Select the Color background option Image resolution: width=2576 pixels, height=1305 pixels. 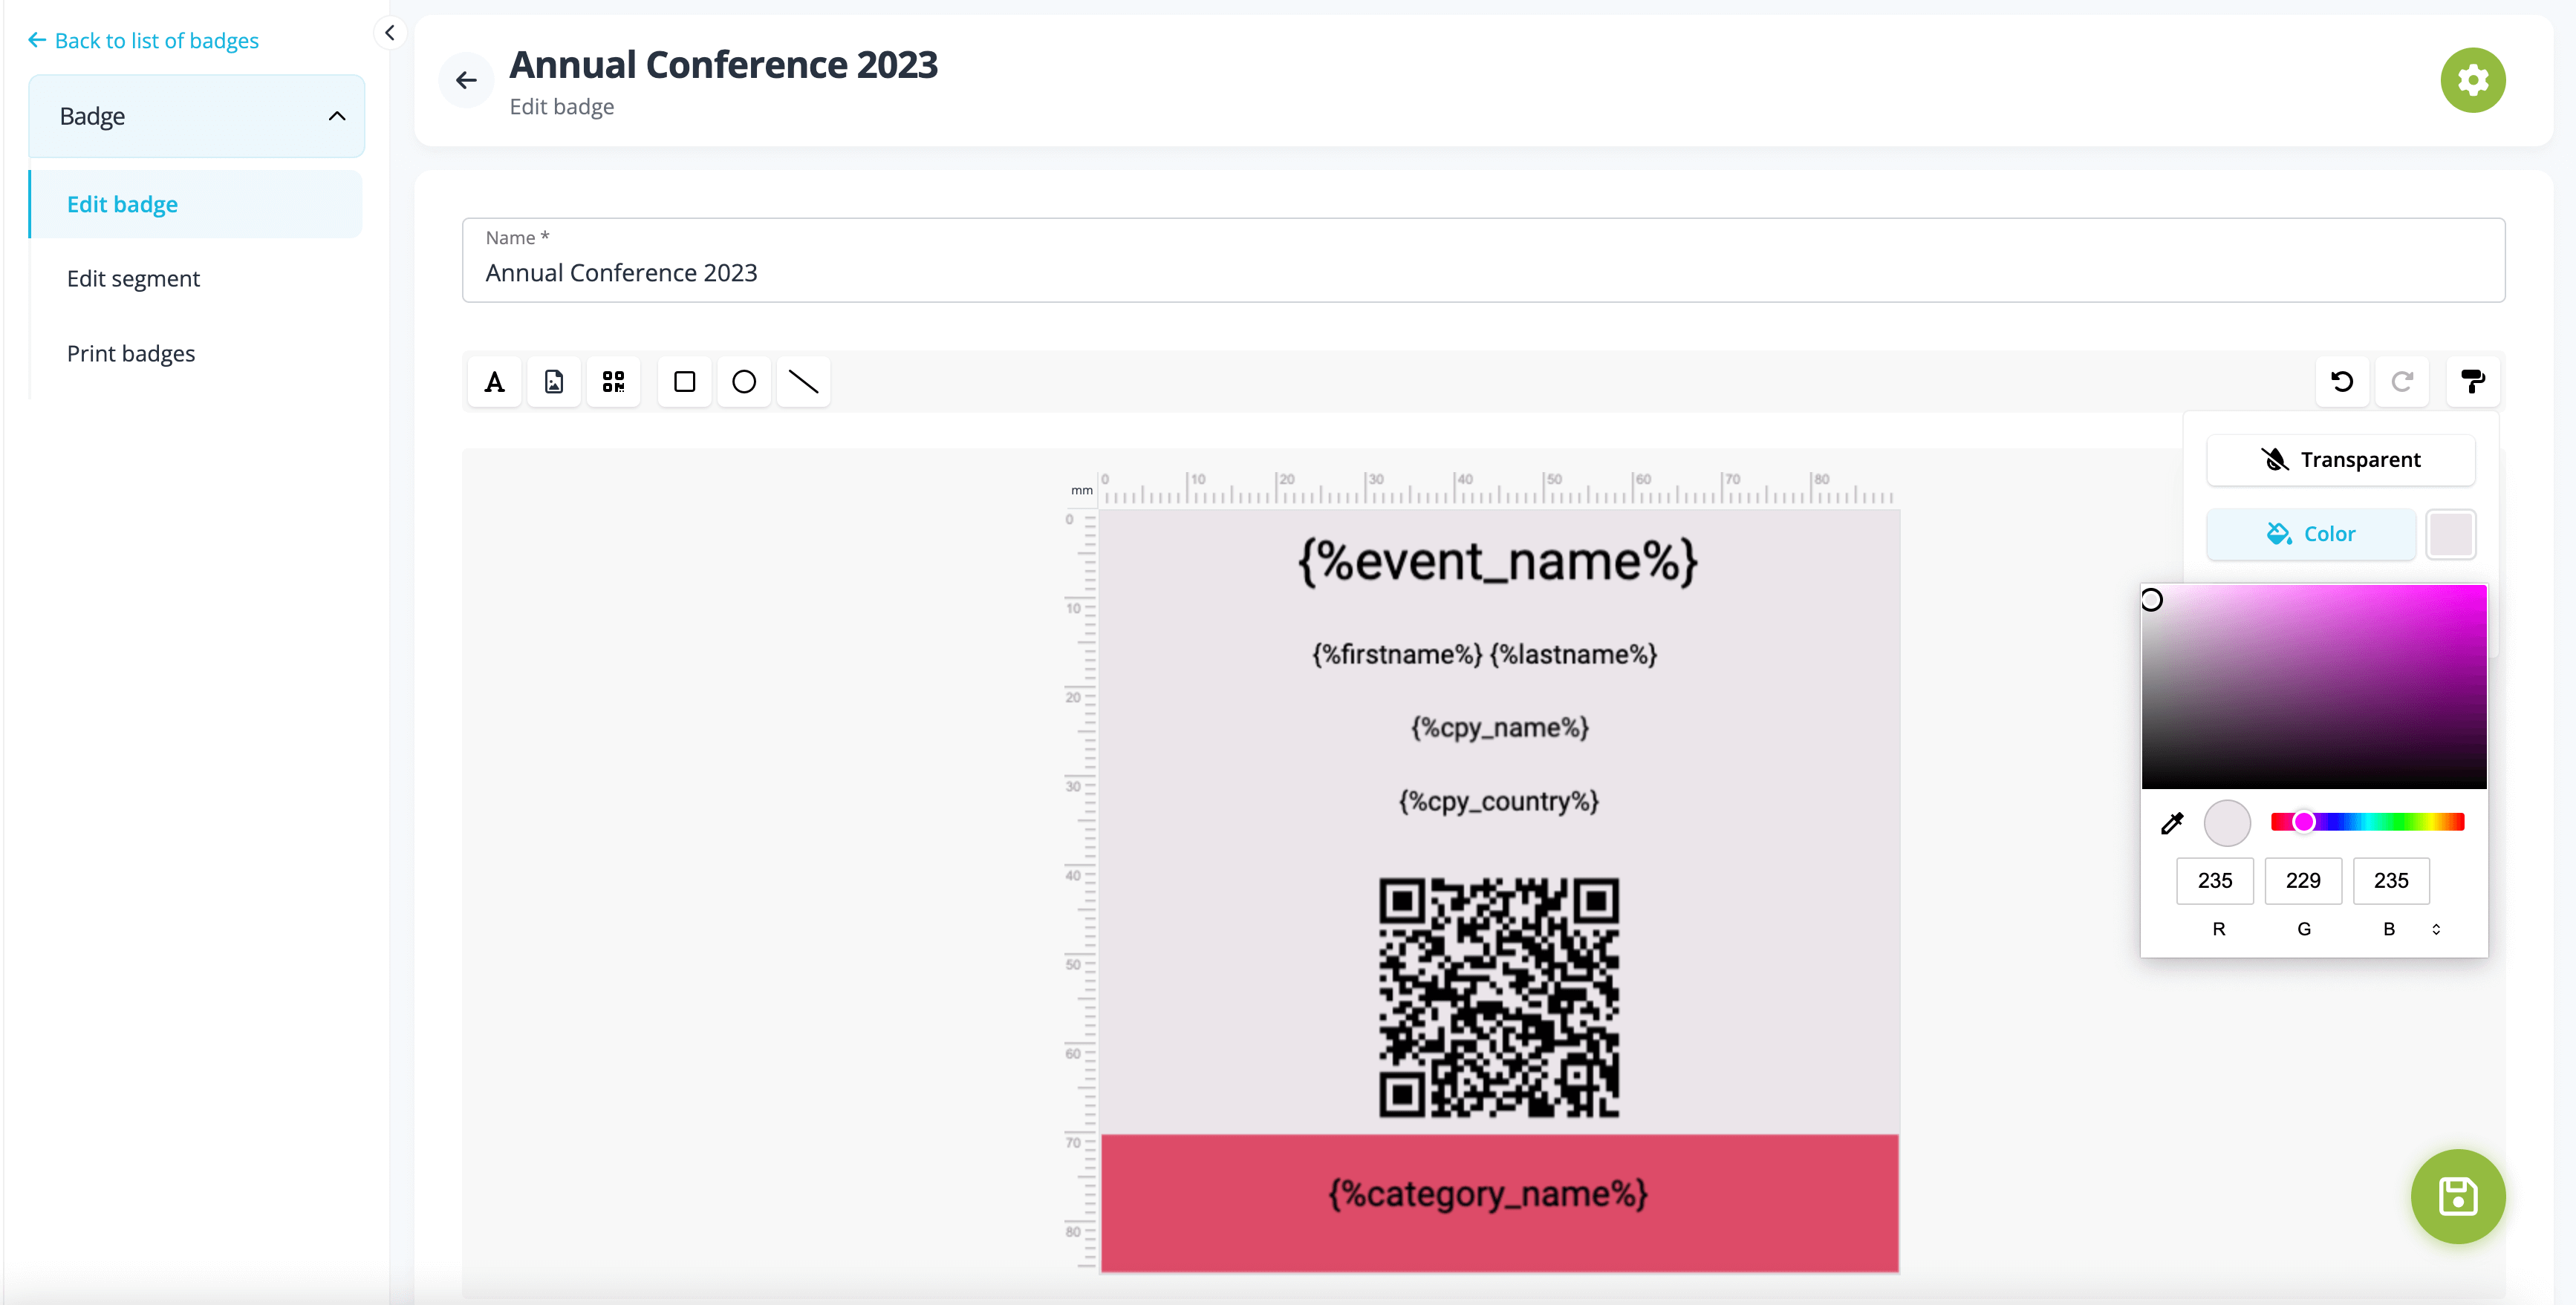click(x=2310, y=534)
